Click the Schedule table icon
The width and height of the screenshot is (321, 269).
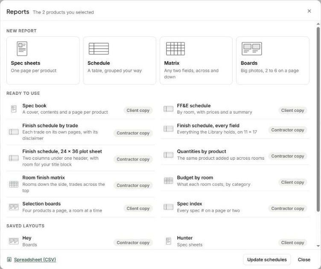(x=99, y=49)
